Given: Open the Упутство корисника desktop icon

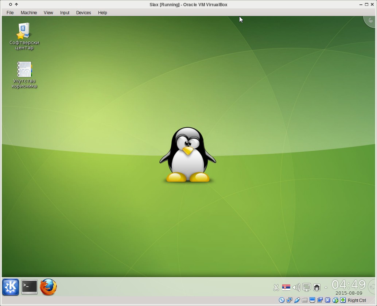Looking at the screenshot, I should pos(24,75).
